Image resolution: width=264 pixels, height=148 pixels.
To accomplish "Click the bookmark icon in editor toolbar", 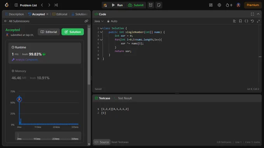I will tap(240, 21).
